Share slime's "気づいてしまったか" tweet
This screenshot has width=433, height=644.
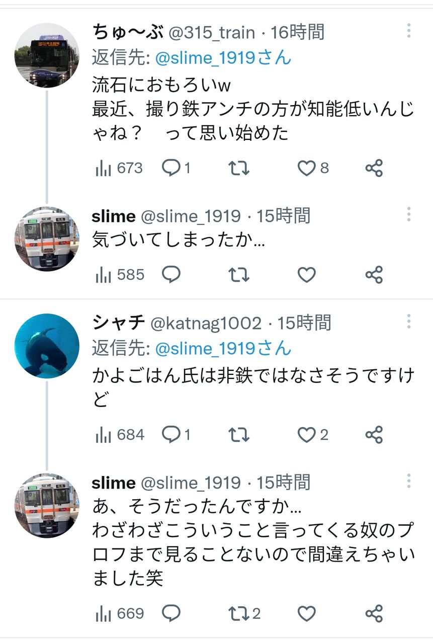point(374,275)
